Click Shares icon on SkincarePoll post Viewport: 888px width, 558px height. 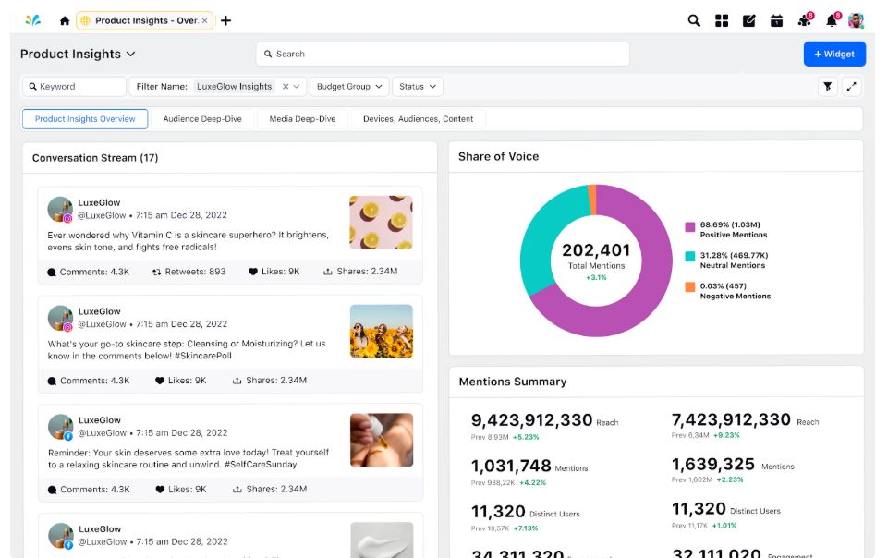(x=237, y=381)
